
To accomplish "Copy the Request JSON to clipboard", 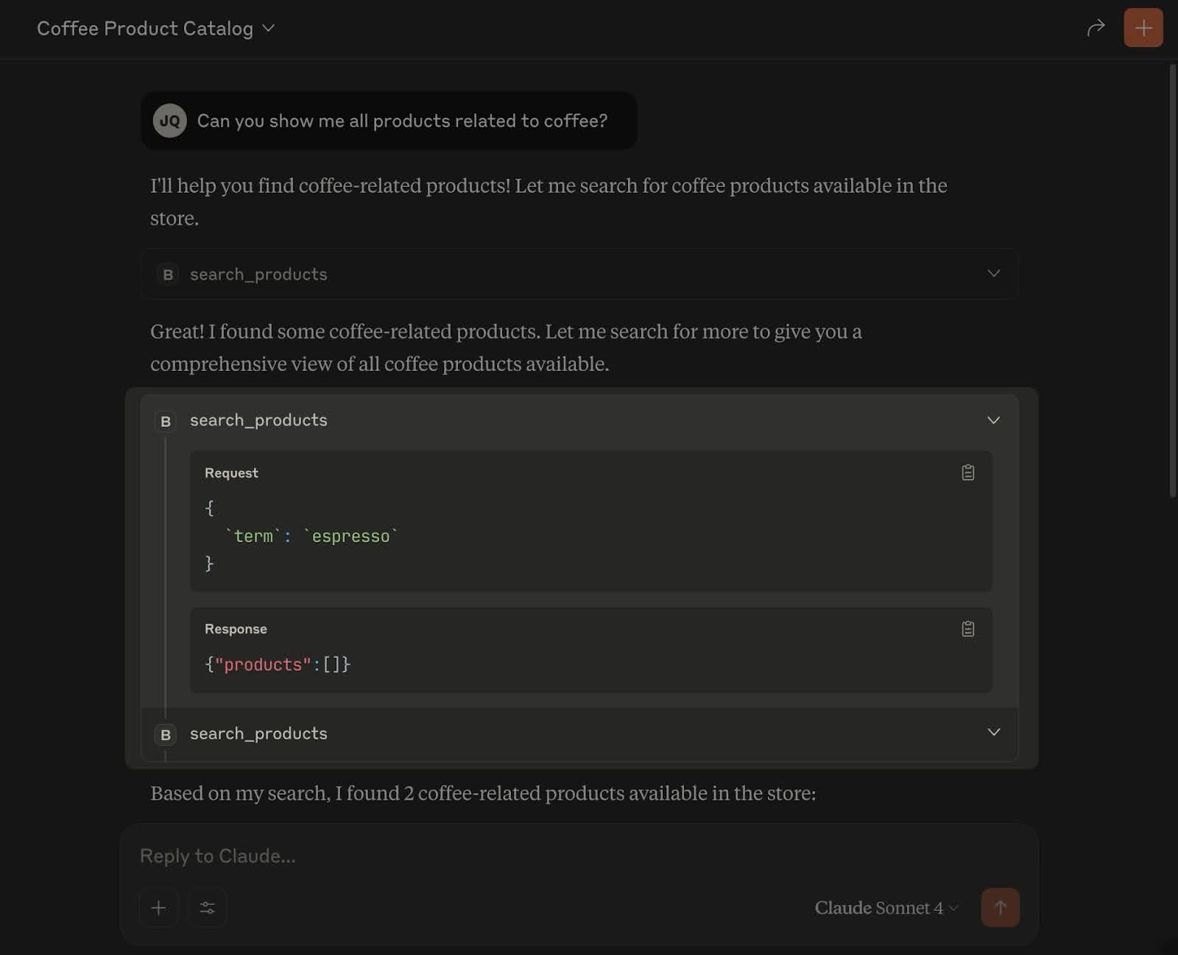I will coord(968,473).
